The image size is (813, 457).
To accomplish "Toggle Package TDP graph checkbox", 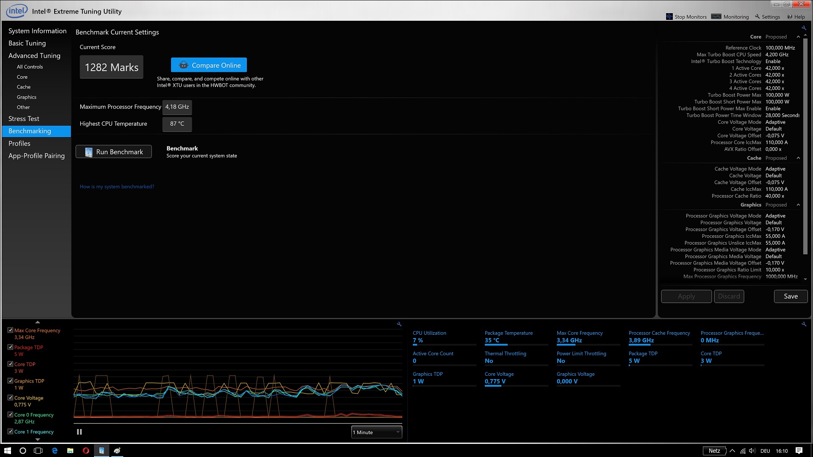I will (x=11, y=347).
